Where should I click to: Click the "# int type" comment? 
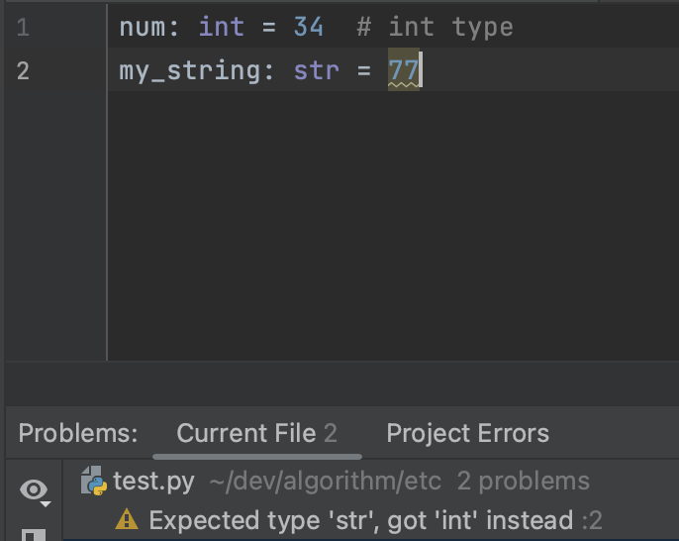[435, 27]
